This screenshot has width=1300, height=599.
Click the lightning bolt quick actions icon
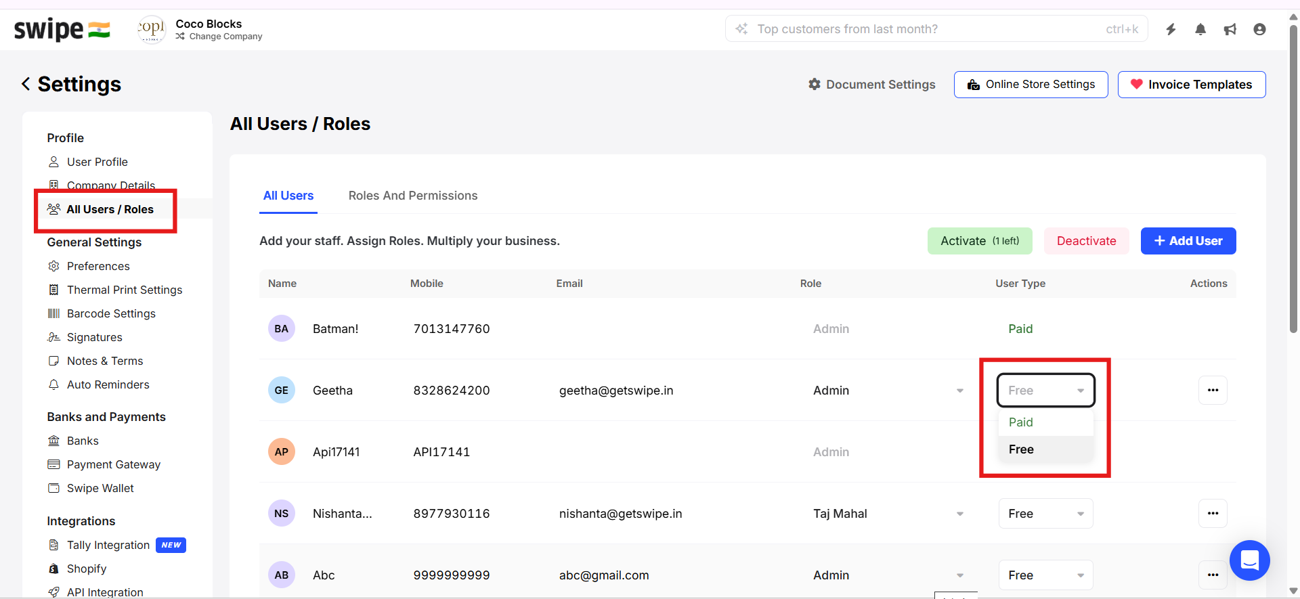(x=1171, y=29)
